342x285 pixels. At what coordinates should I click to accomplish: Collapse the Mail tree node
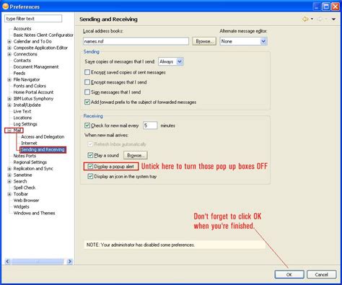[9, 131]
